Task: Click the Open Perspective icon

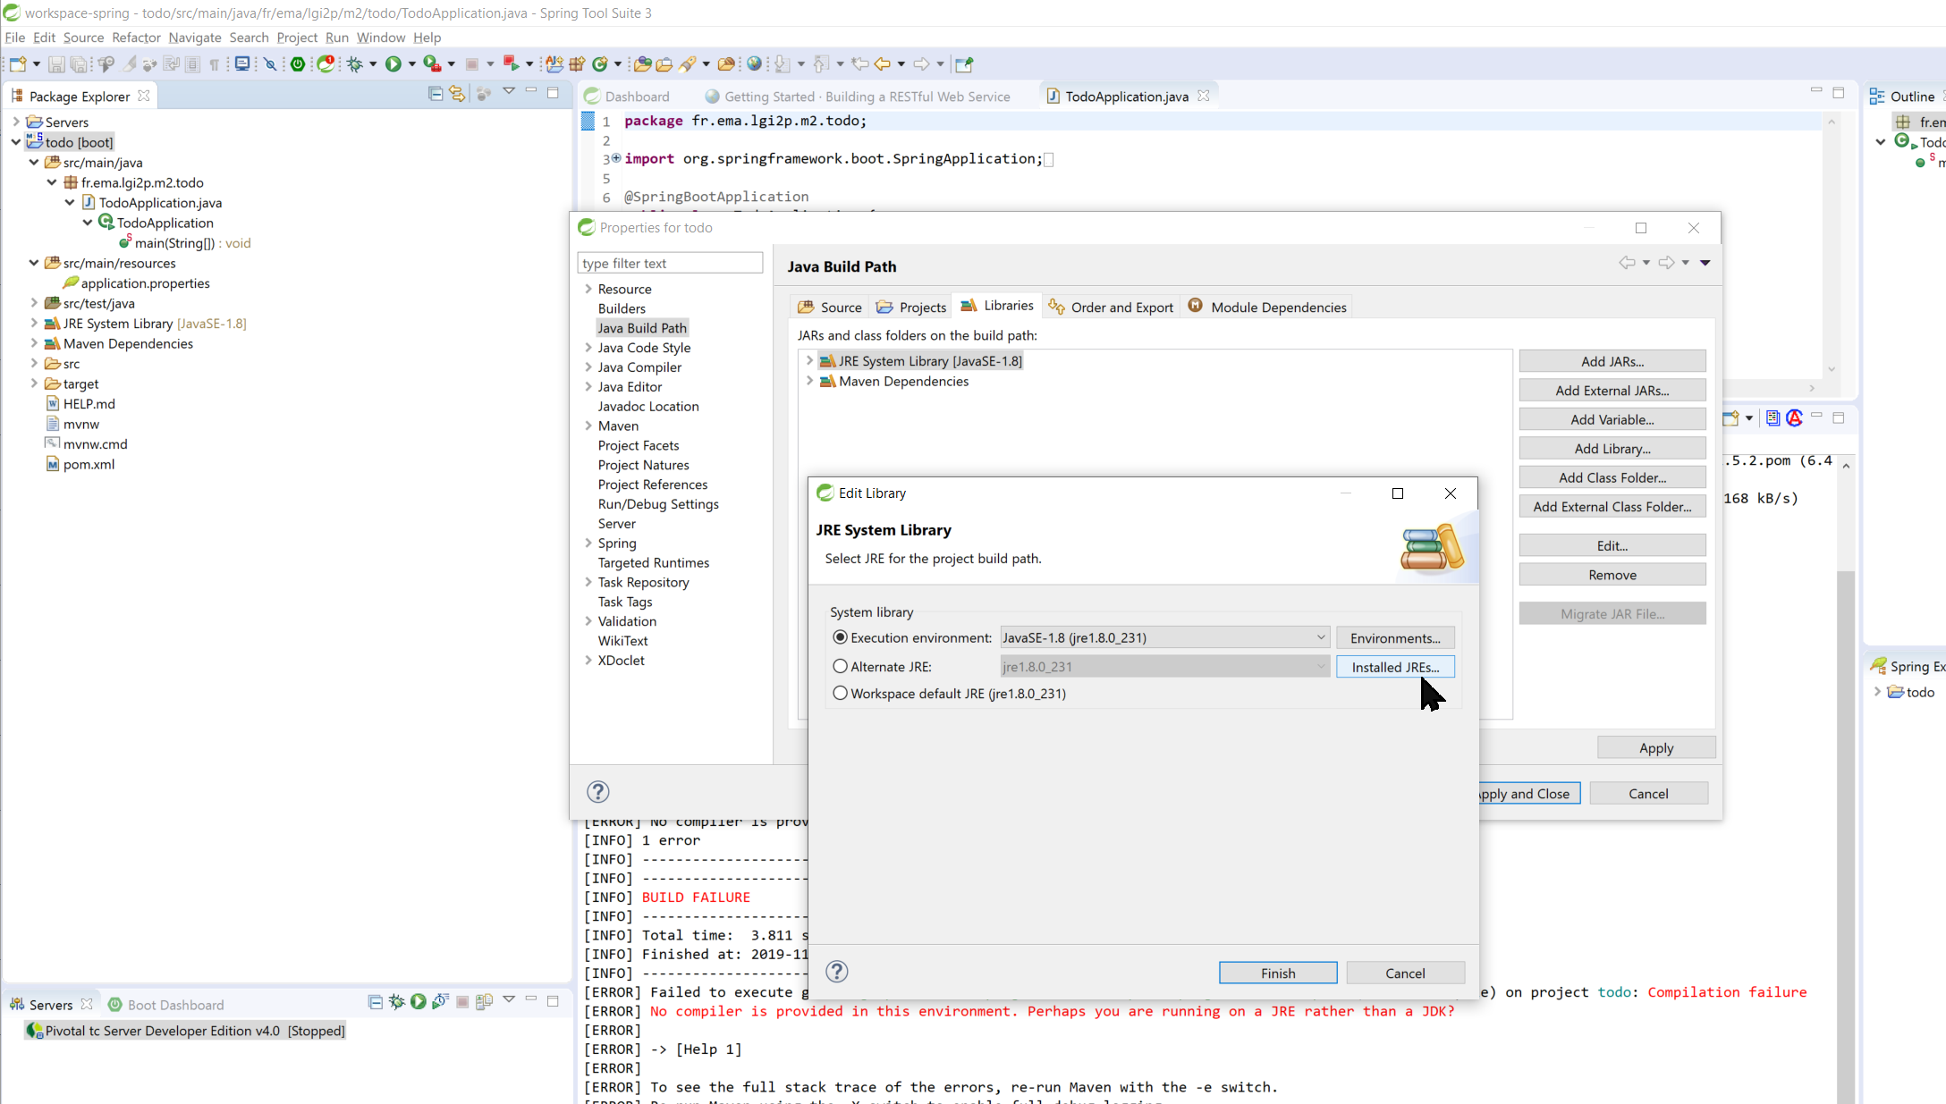Action: 964,63
